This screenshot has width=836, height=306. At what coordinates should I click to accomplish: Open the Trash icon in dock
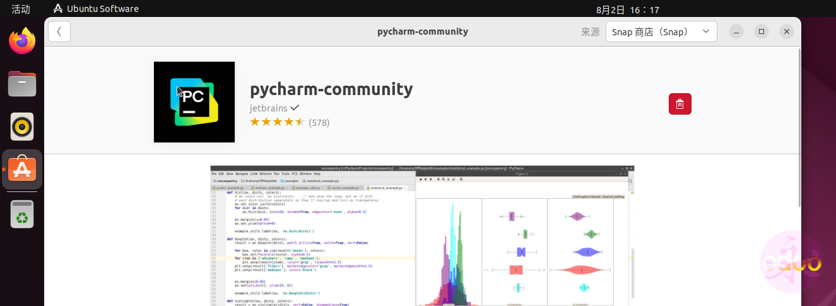coord(22,214)
